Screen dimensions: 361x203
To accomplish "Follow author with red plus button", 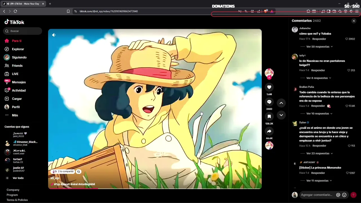I will click(x=269, y=78).
